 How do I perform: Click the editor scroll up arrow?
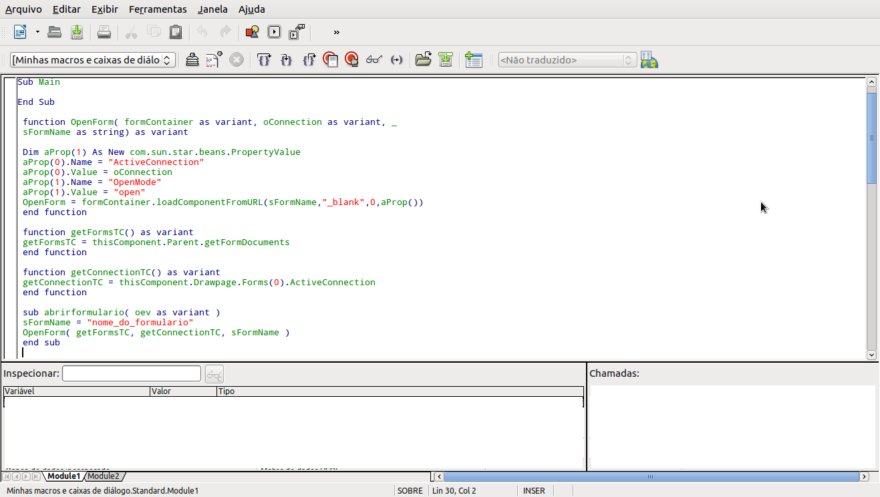(x=871, y=81)
